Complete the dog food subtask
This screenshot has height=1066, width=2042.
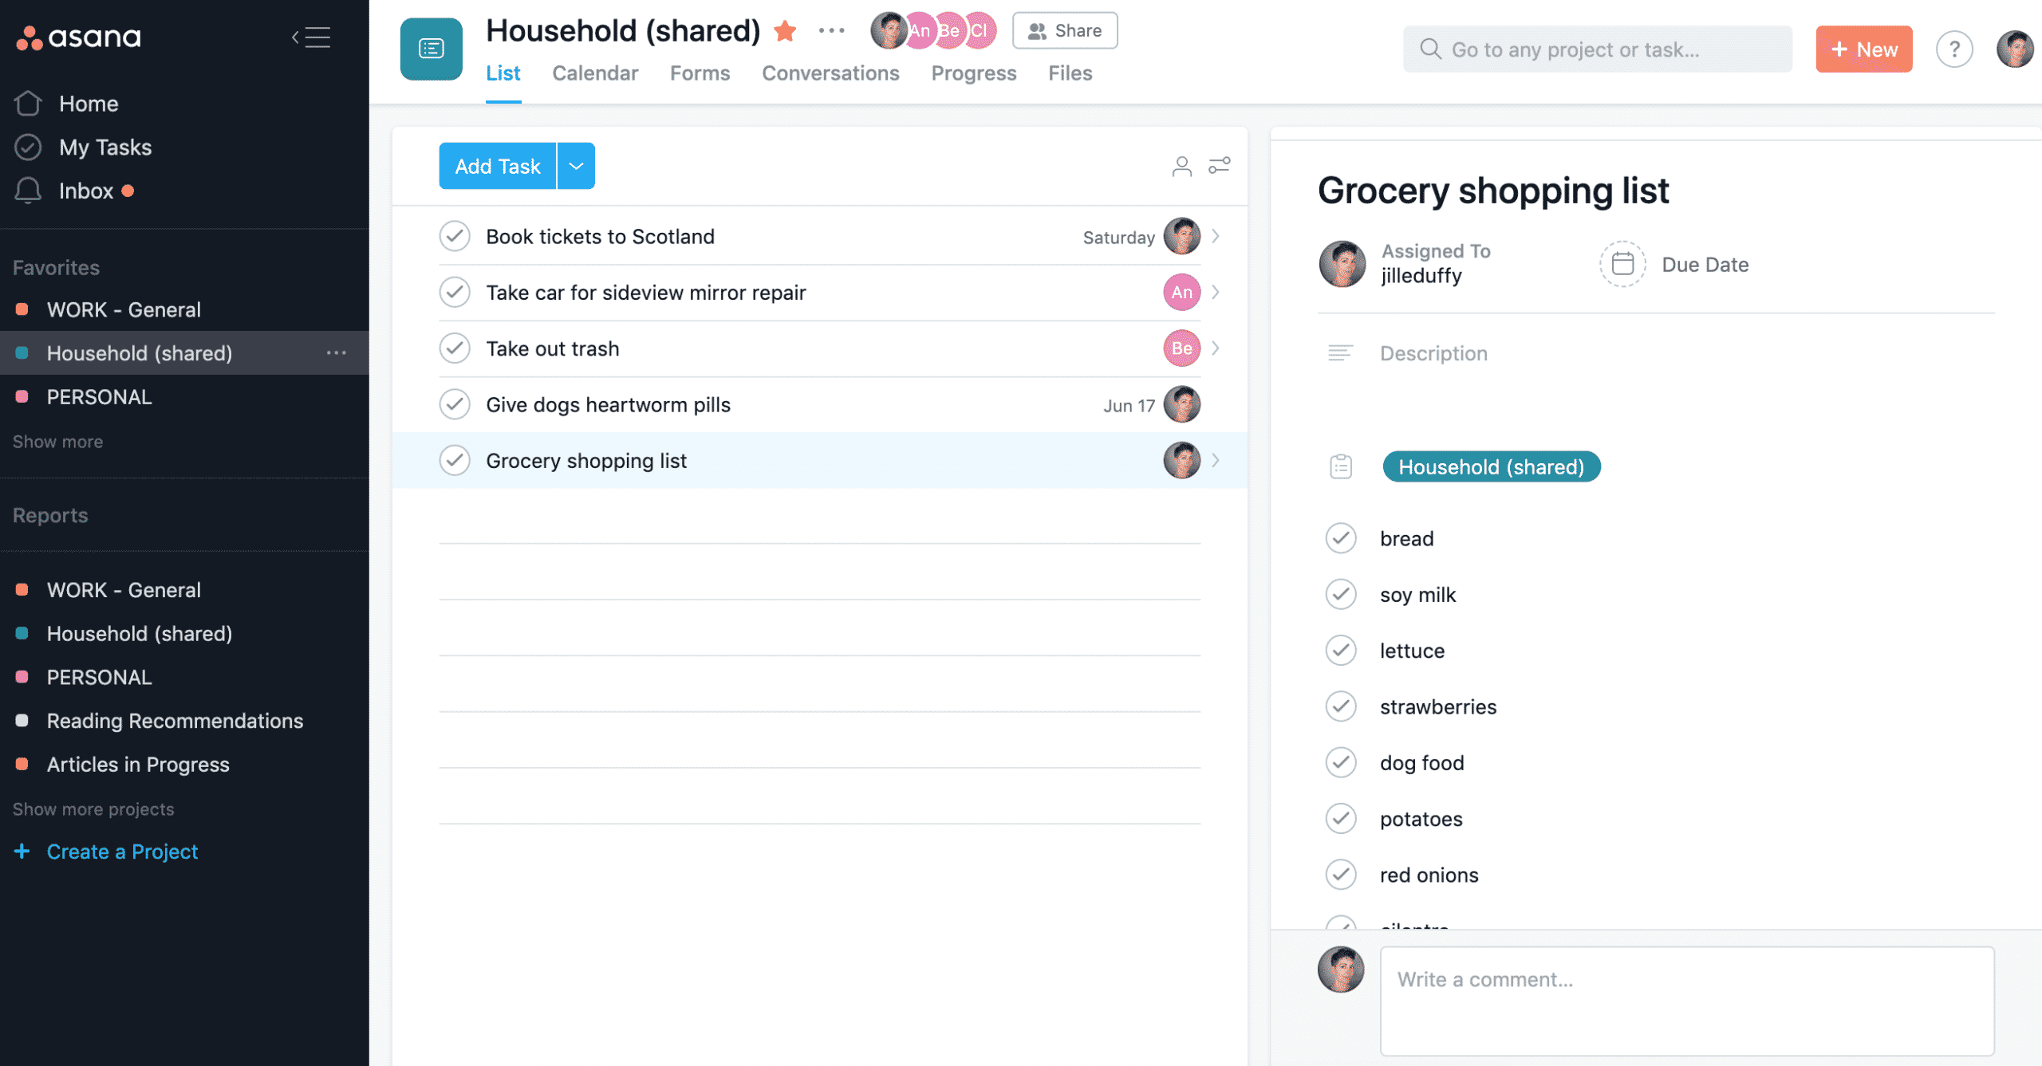tap(1341, 763)
